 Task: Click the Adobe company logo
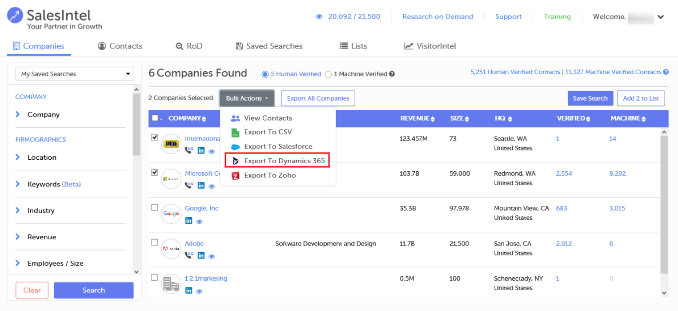(x=171, y=249)
